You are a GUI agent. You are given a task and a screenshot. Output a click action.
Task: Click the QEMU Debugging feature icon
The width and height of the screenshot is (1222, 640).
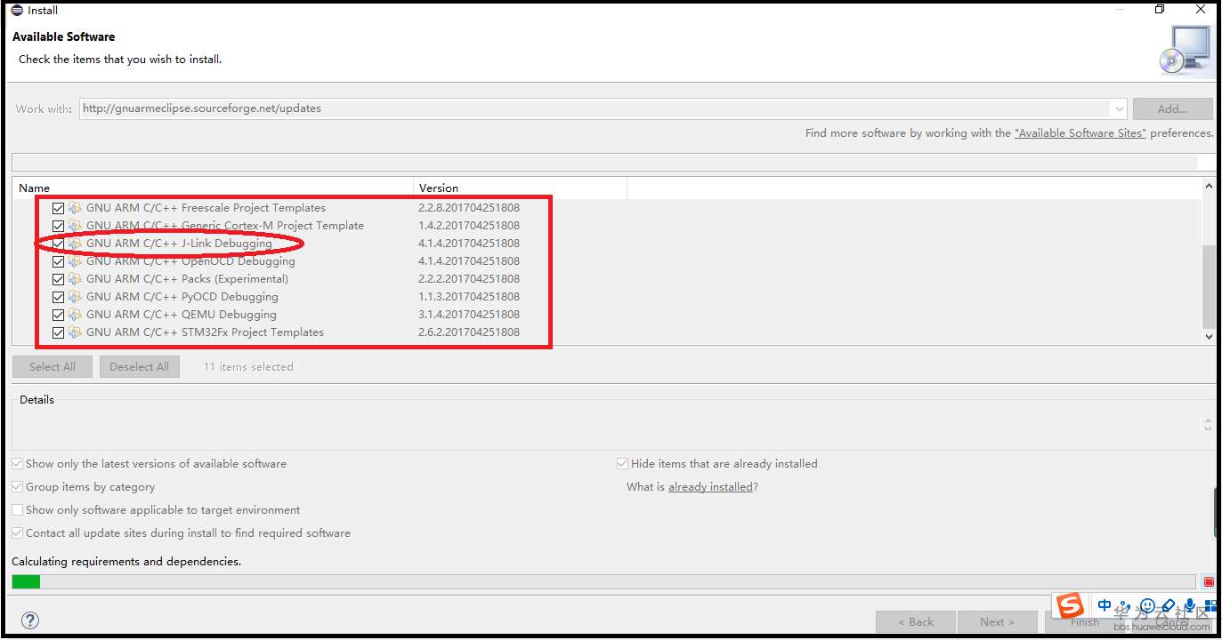[x=75, y=315]
